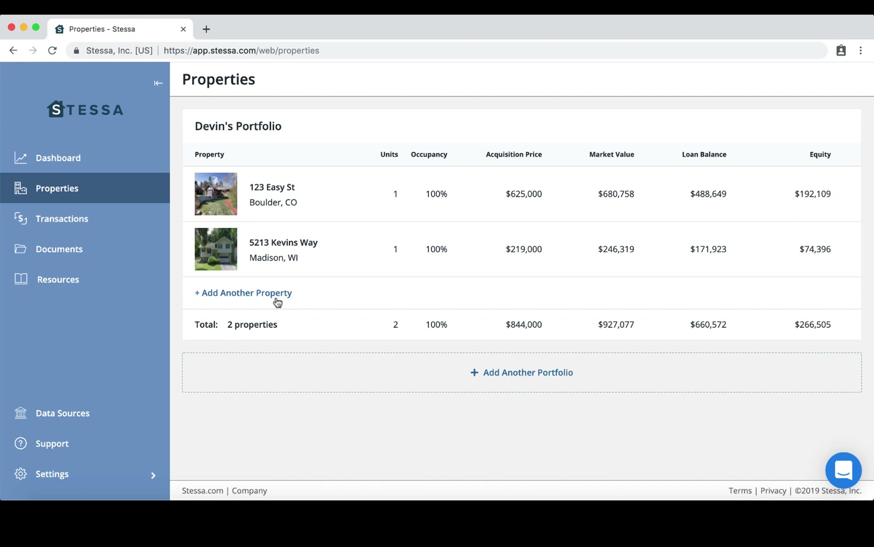Open the Resources book icon
The height and width of the screenshot is (547, 874).
(x=21, y=279)
